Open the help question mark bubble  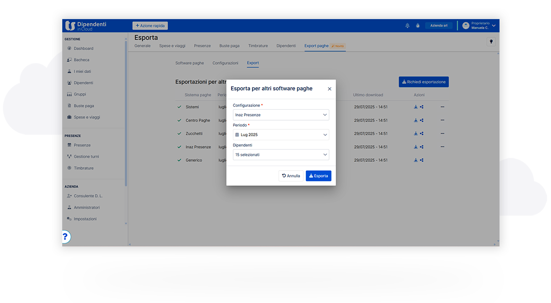pyautogui.click(x=65, y=236)
